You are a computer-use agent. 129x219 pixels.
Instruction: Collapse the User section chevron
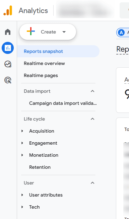pos(92,183)
